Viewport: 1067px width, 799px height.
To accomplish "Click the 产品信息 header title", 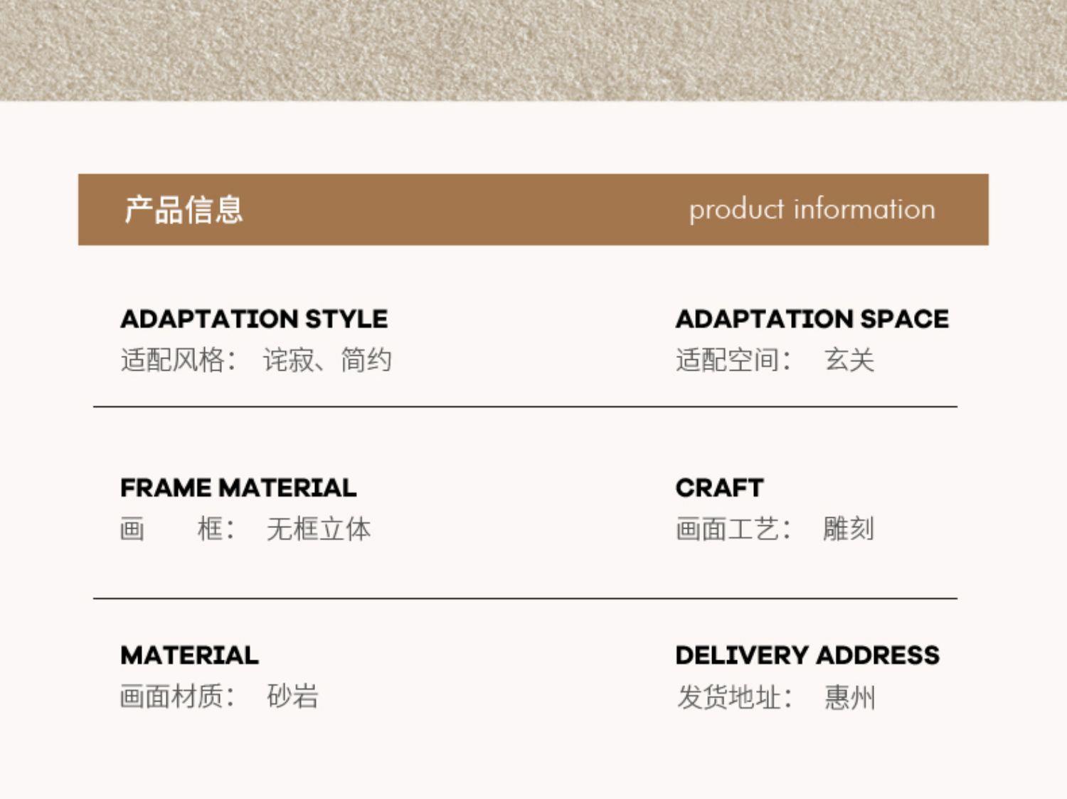I will tap(184, 210).
